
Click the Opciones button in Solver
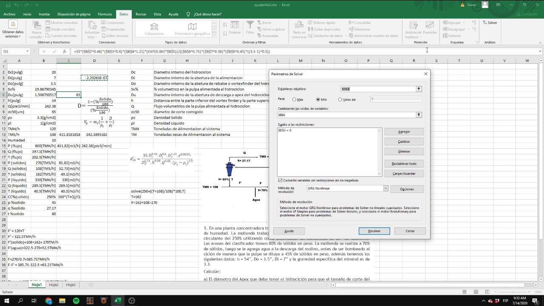point(407,189)
